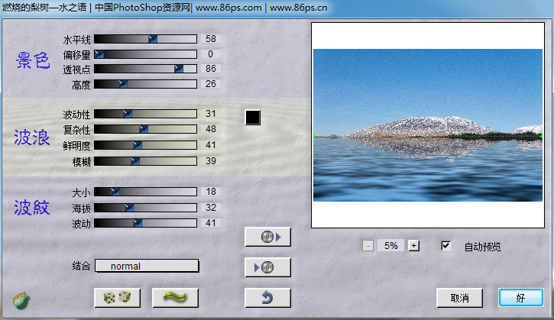The width and height of the screenshot is (554, 320).
Task: Click the 海拔 slider track
Action: point(145,207)
